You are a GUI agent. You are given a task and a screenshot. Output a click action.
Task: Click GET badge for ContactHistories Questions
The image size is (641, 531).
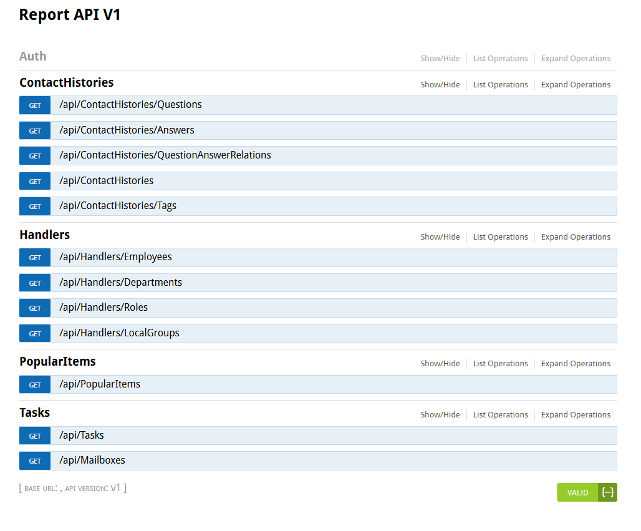click(x=35, y=105)
